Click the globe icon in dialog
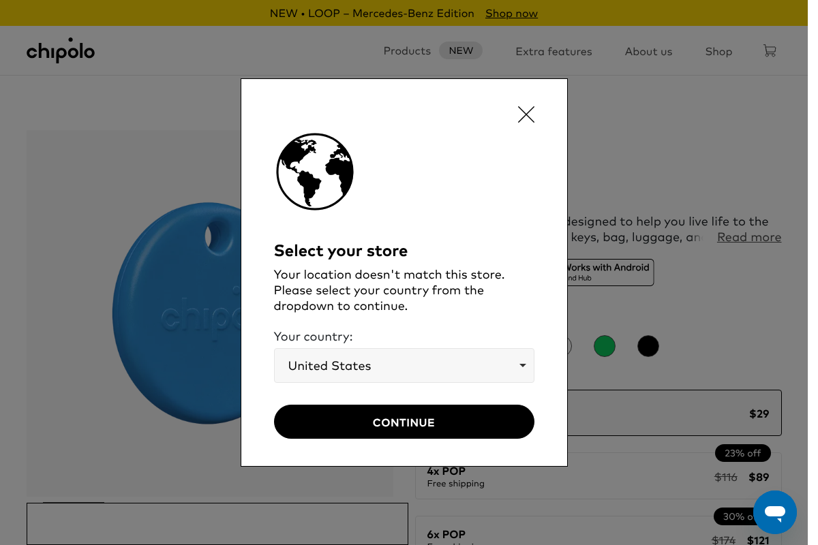818x545 pixels. pos(315,172)
